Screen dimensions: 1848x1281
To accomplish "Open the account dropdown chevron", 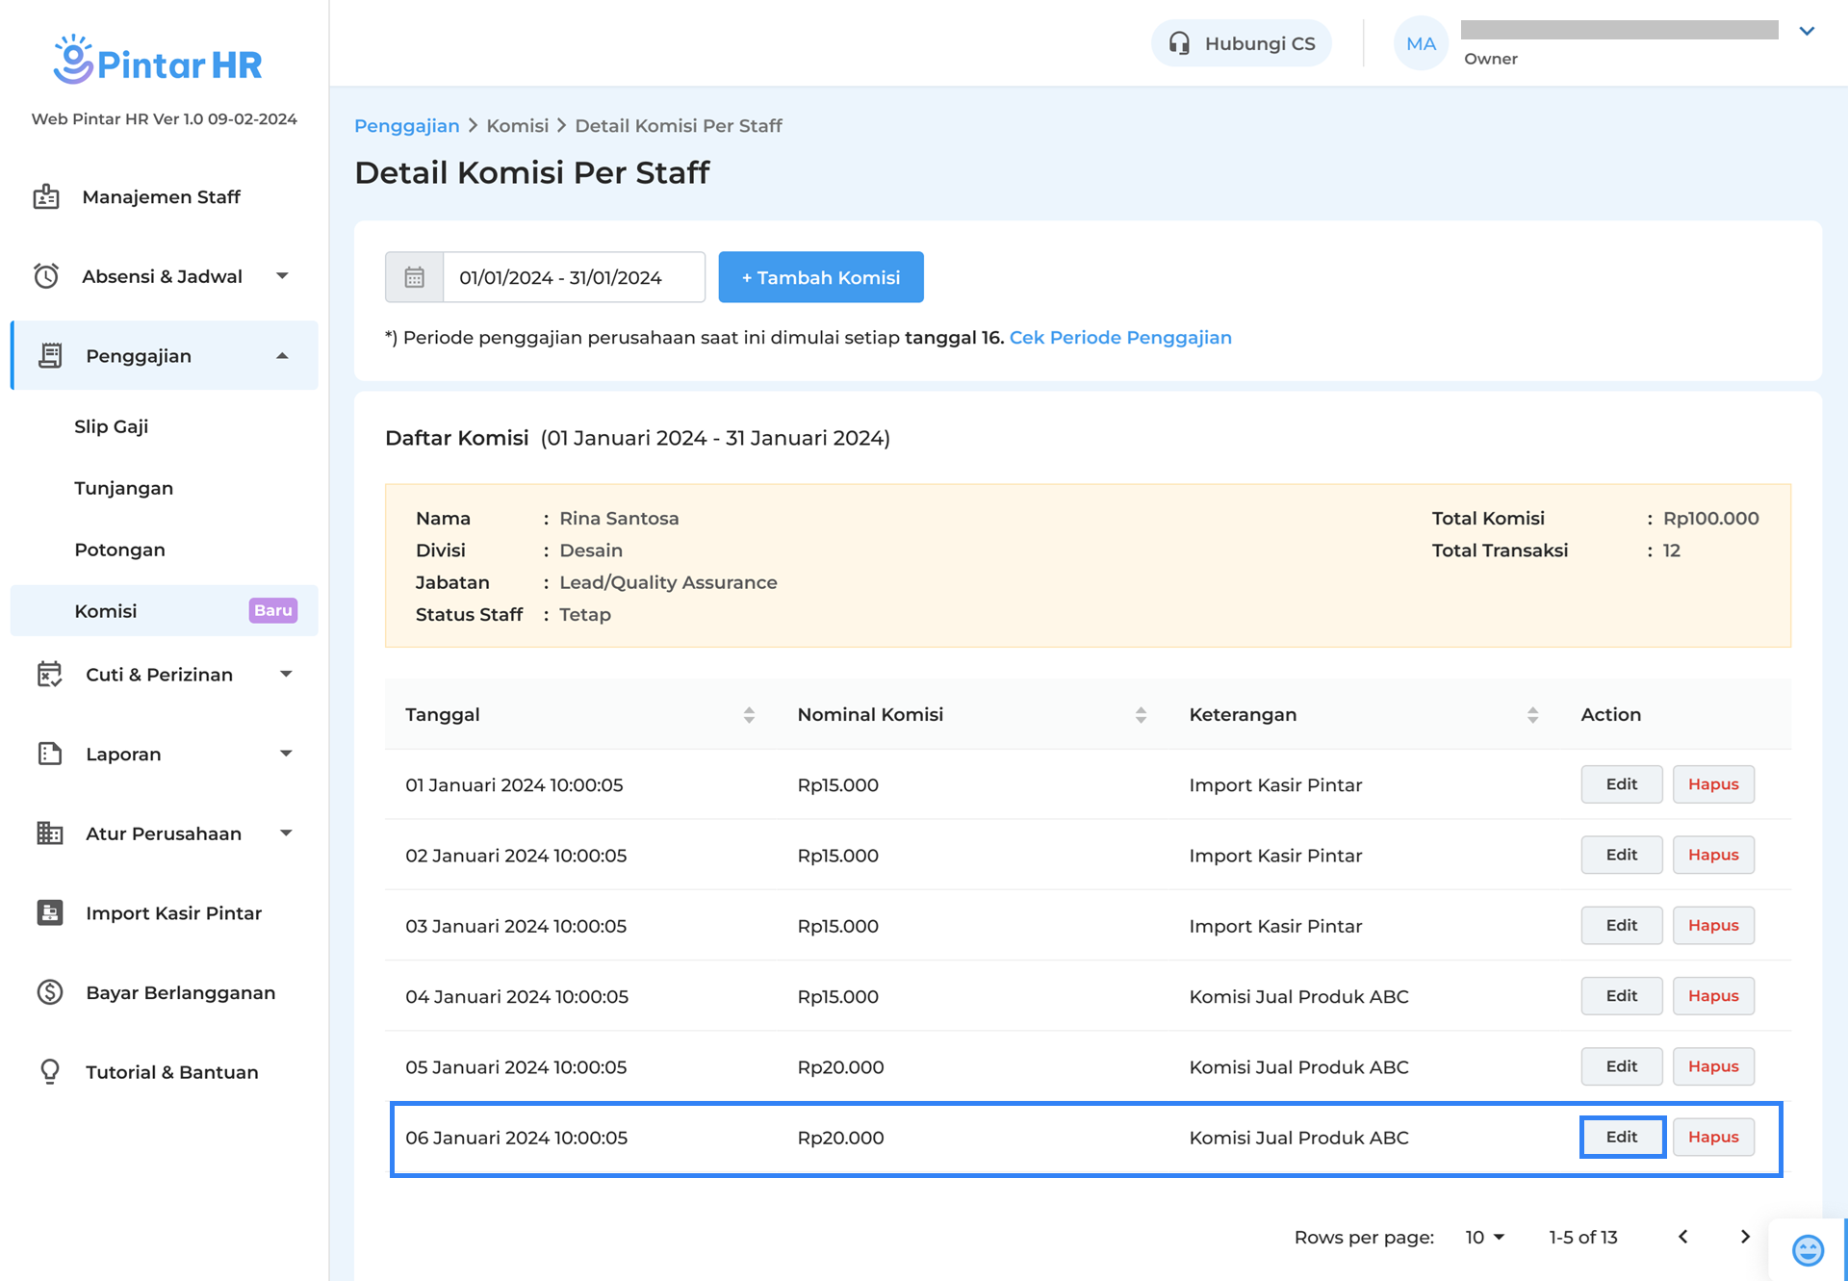I will (1807, 31).
